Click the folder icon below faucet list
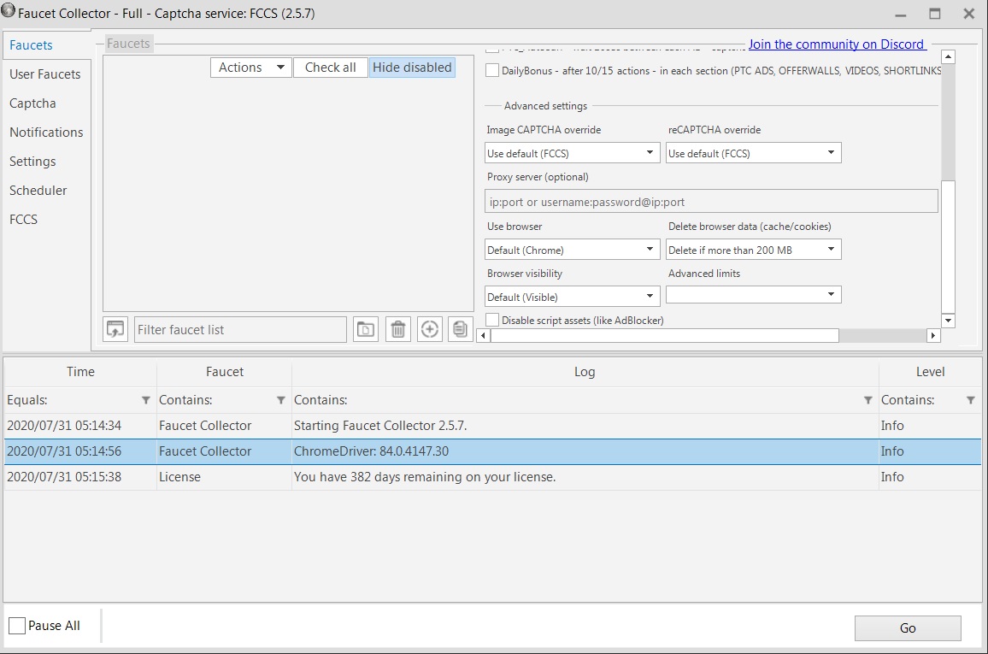The height and width of the screenshot is (654, 988). coord(366,329)
